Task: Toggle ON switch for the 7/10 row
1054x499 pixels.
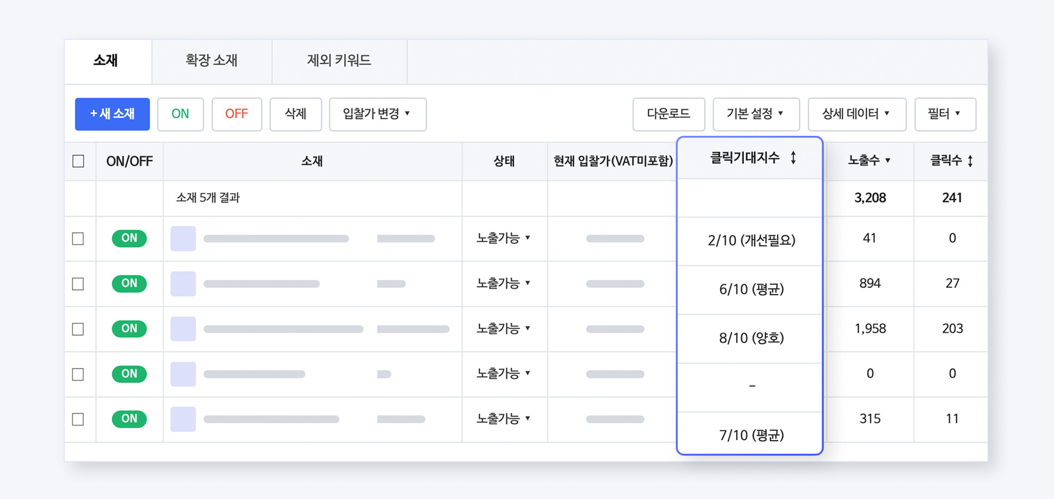Action: coord(129,419)
